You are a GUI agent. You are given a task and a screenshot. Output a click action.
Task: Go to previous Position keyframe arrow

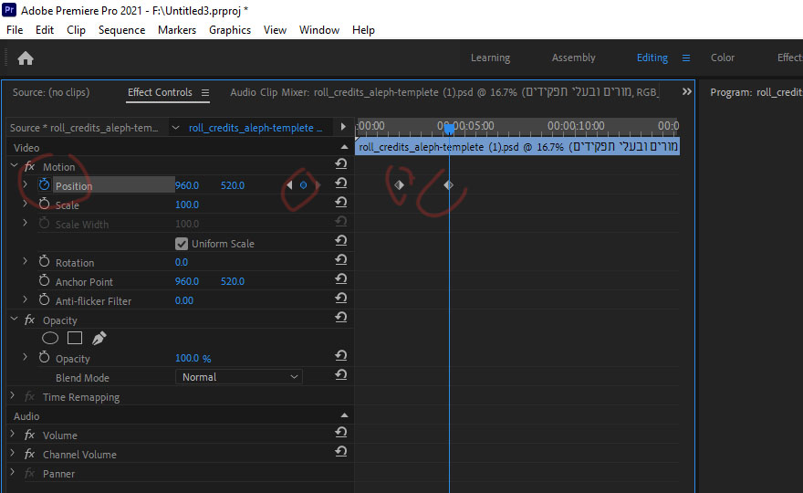(x=289, y=185)
